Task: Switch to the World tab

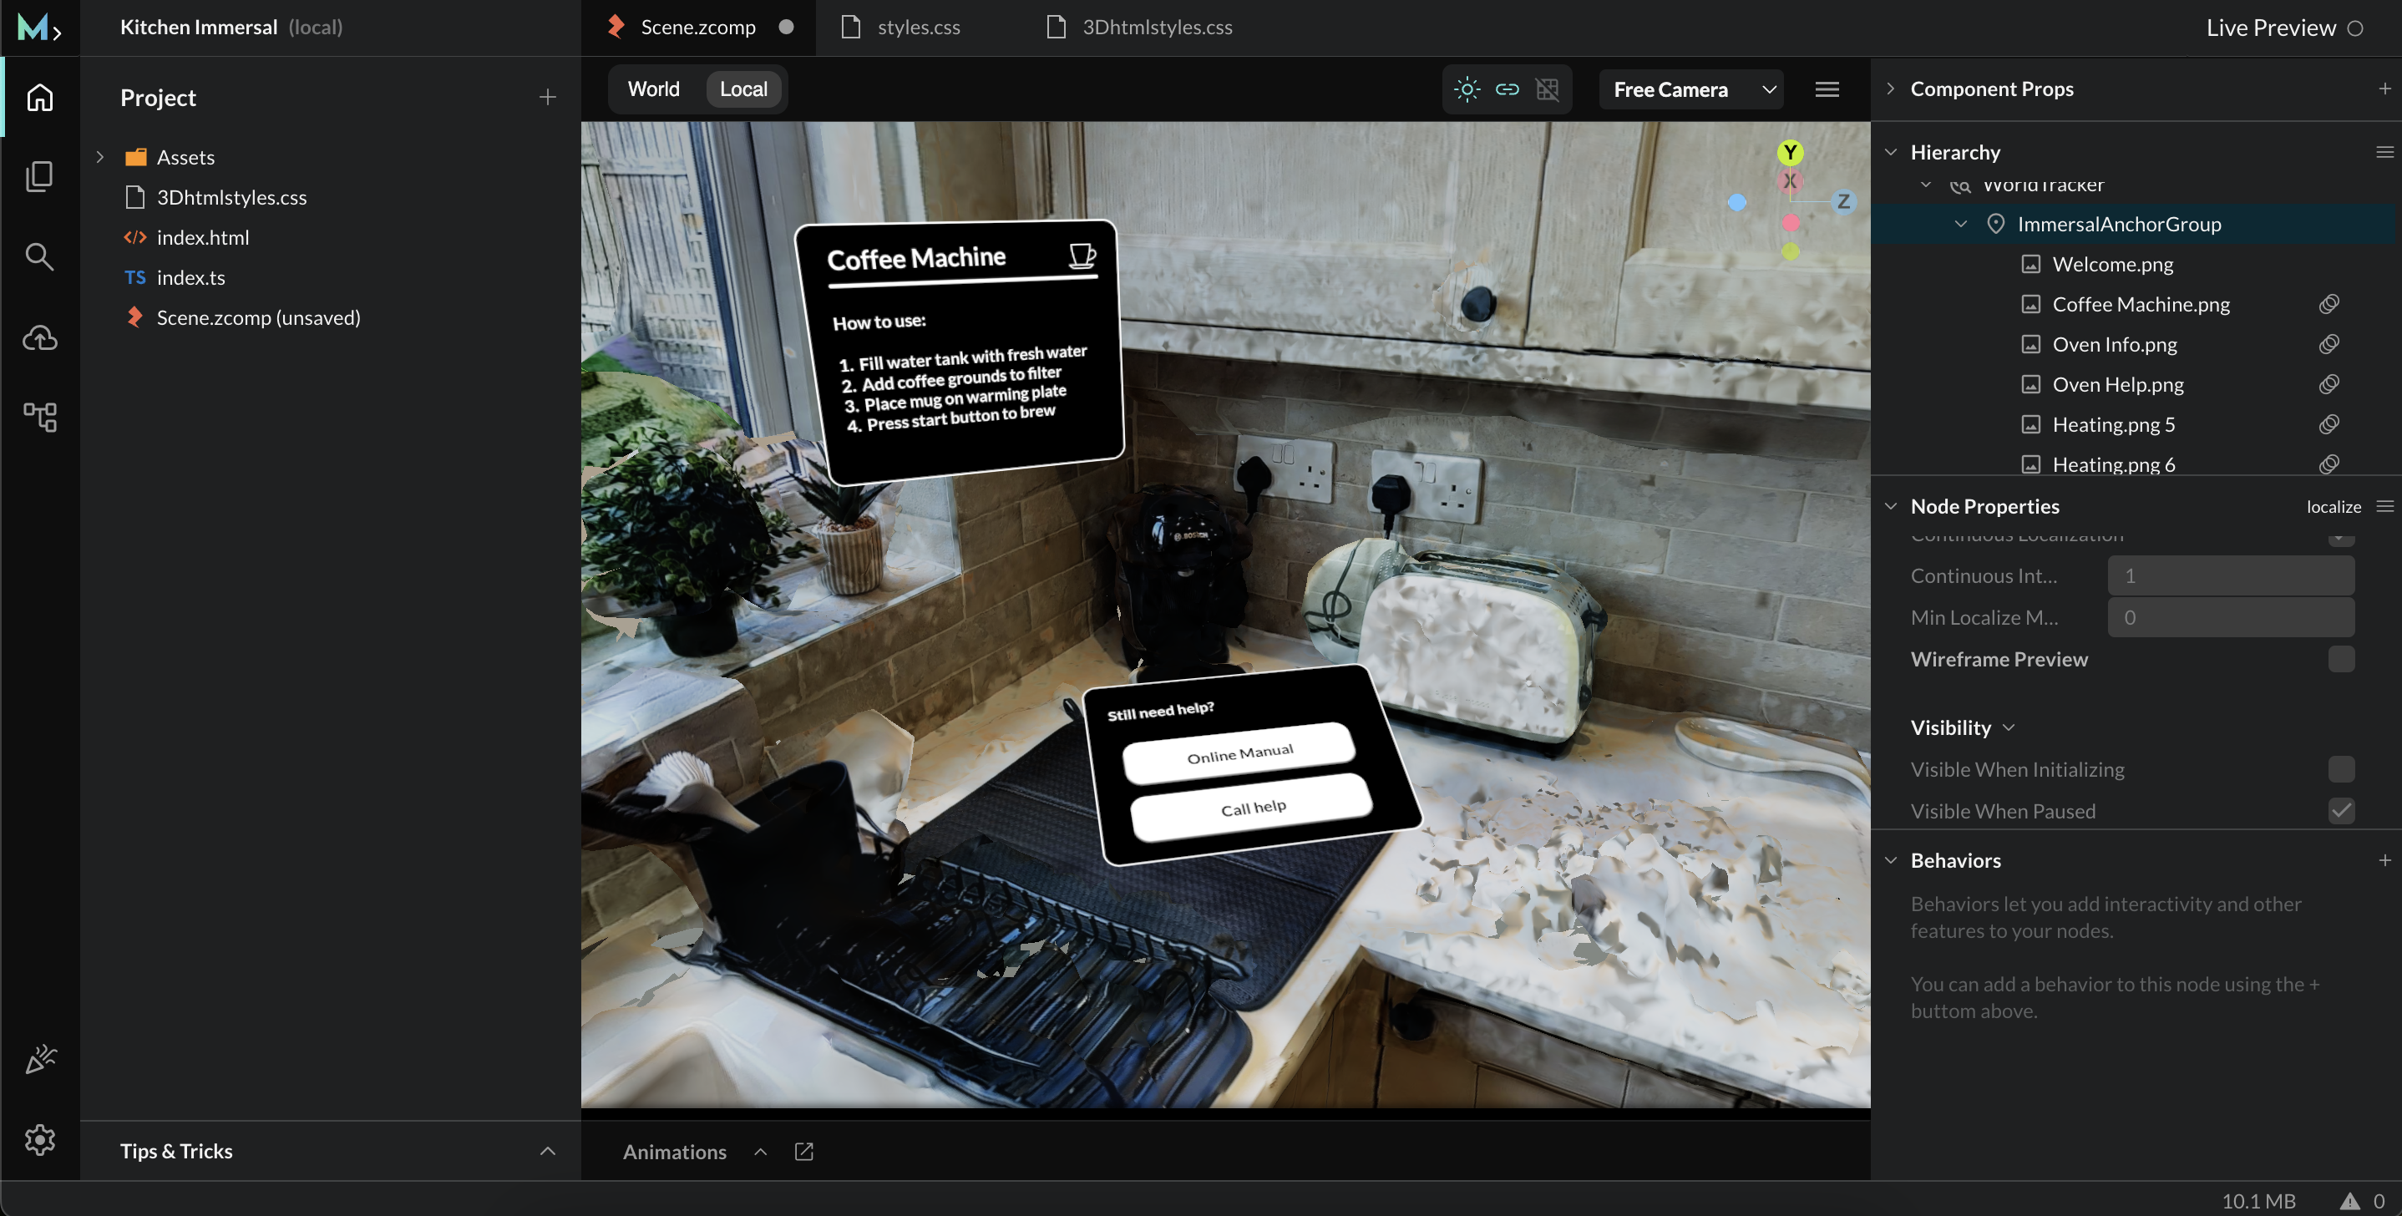Action: pos(653,89)
